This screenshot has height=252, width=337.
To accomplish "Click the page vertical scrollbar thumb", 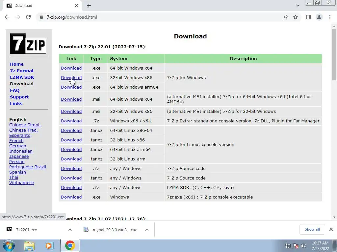I will pyautogui.click(x=334, y=55).
